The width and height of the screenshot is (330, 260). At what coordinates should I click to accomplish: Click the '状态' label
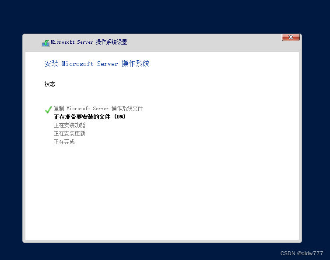(49, 84)
